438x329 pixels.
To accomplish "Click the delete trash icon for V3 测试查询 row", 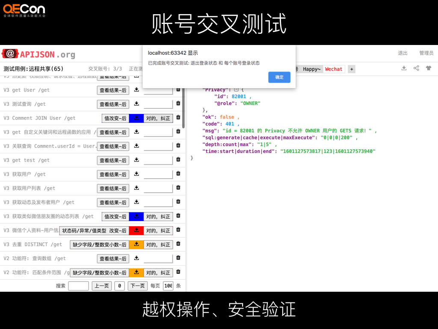I will (178, 104).
